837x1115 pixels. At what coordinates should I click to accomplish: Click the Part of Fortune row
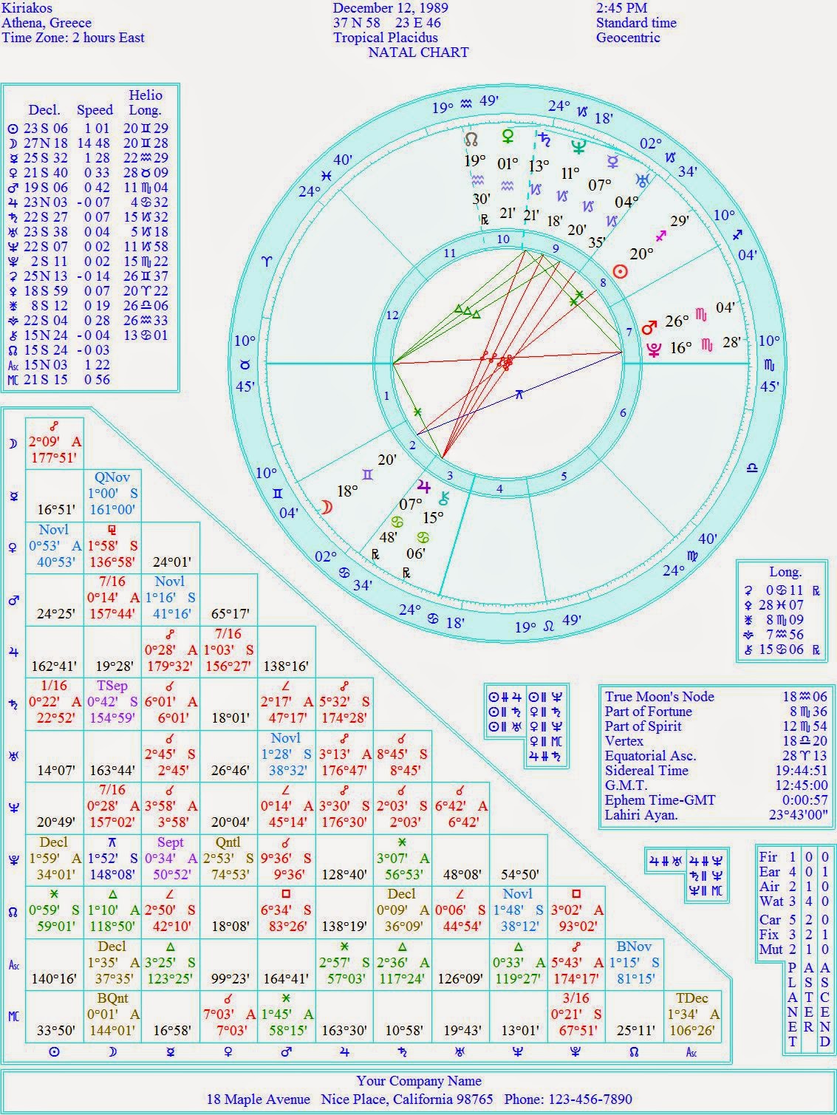716,711
